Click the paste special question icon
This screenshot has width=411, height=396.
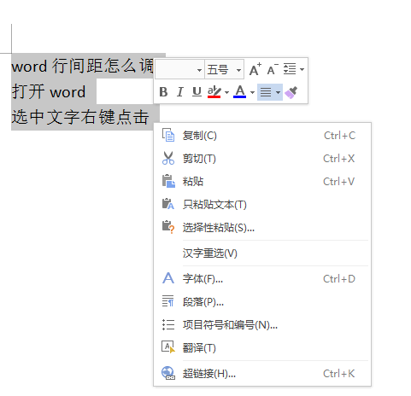point(168,227)
